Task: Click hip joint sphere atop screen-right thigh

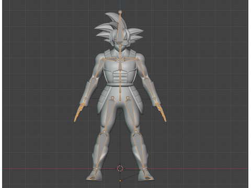Action: pos(128,98)
